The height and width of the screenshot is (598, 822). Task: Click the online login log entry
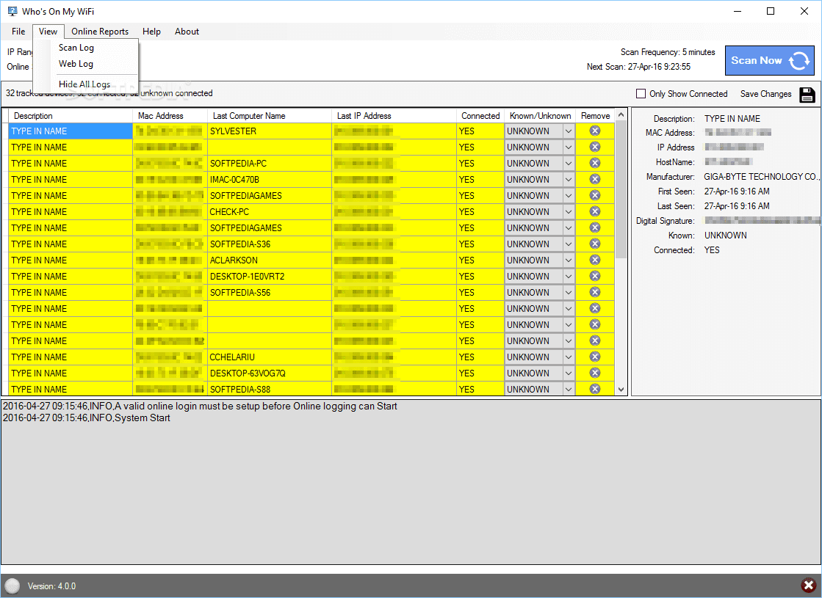(x=200, y=406)
